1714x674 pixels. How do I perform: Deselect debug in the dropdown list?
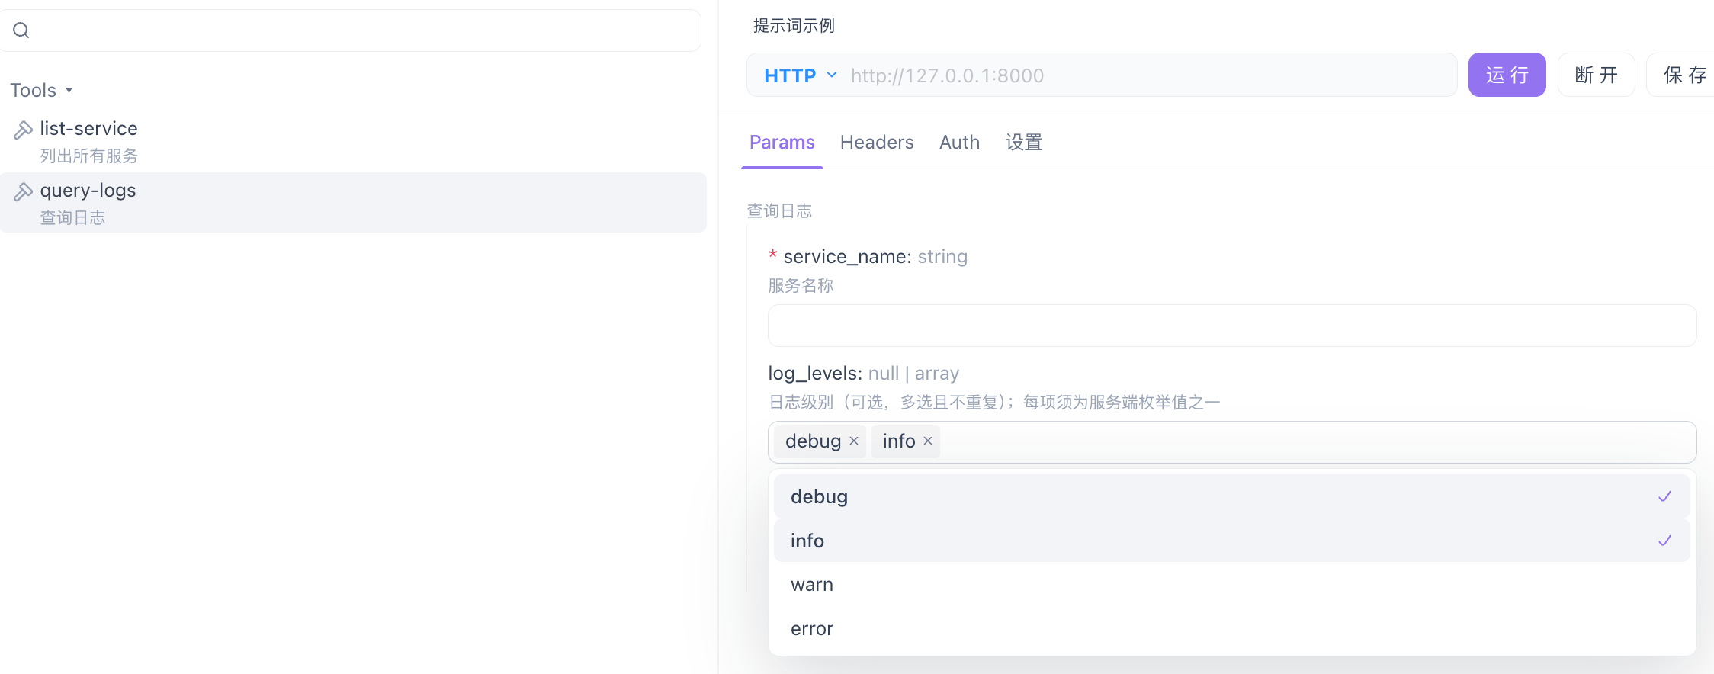(x=1231, y=496)
